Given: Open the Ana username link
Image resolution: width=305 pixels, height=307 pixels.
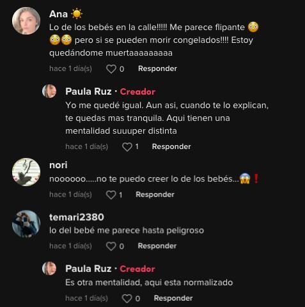Looking at the screenshot, I should [x=58, y=14].
